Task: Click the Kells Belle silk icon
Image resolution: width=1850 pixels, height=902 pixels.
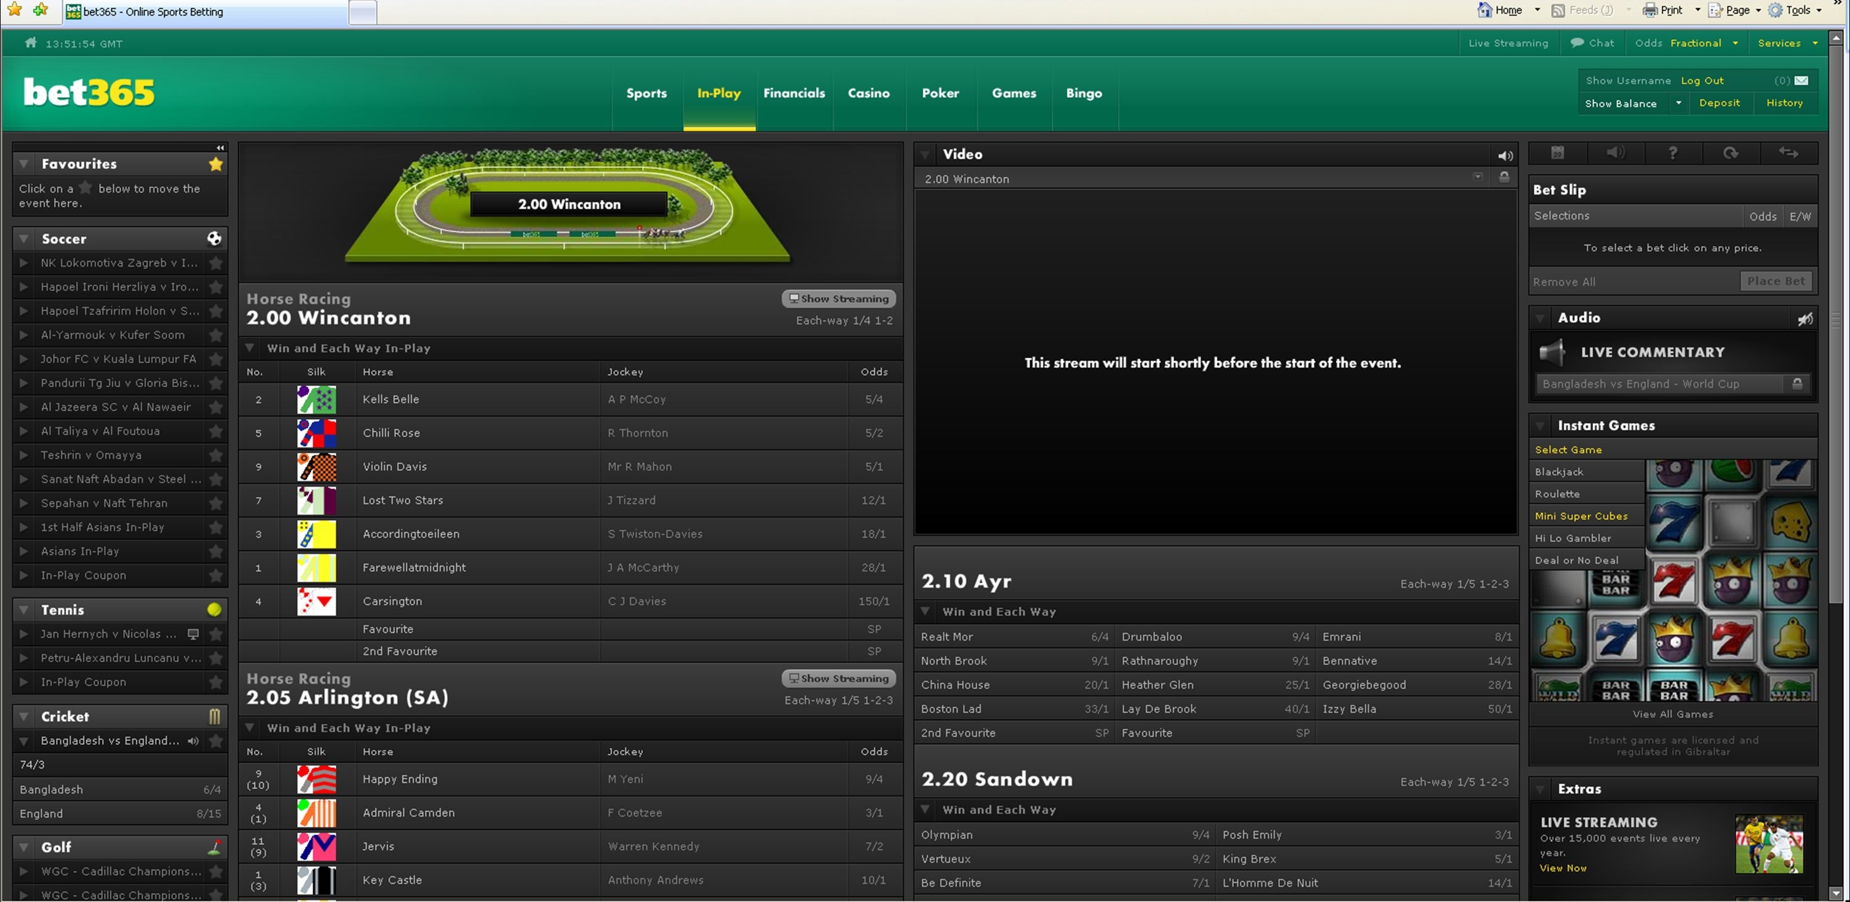Action: click(317, 399)
